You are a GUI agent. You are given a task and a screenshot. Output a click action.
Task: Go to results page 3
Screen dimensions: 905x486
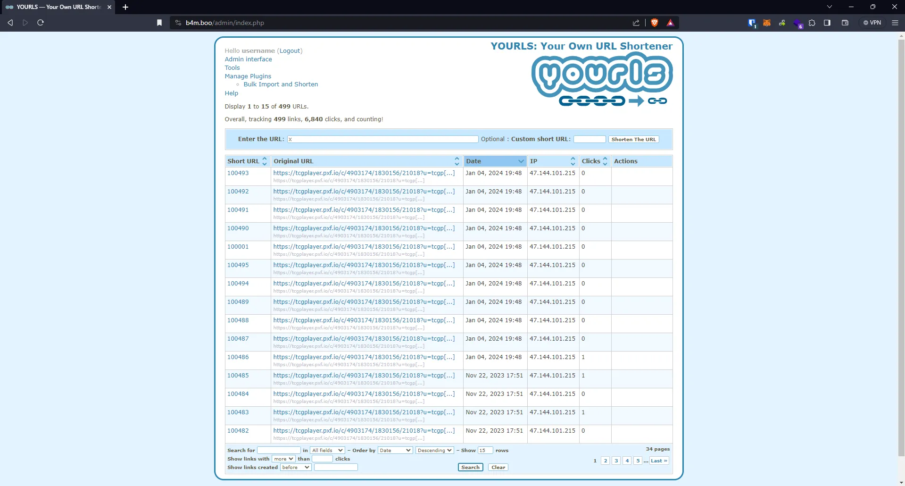[616, 461]
